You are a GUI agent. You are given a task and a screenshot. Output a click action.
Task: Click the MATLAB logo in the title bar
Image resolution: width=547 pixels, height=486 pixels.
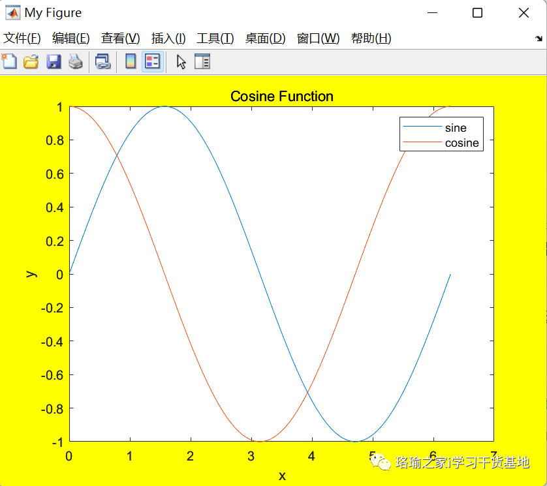[x=12, y=13]
